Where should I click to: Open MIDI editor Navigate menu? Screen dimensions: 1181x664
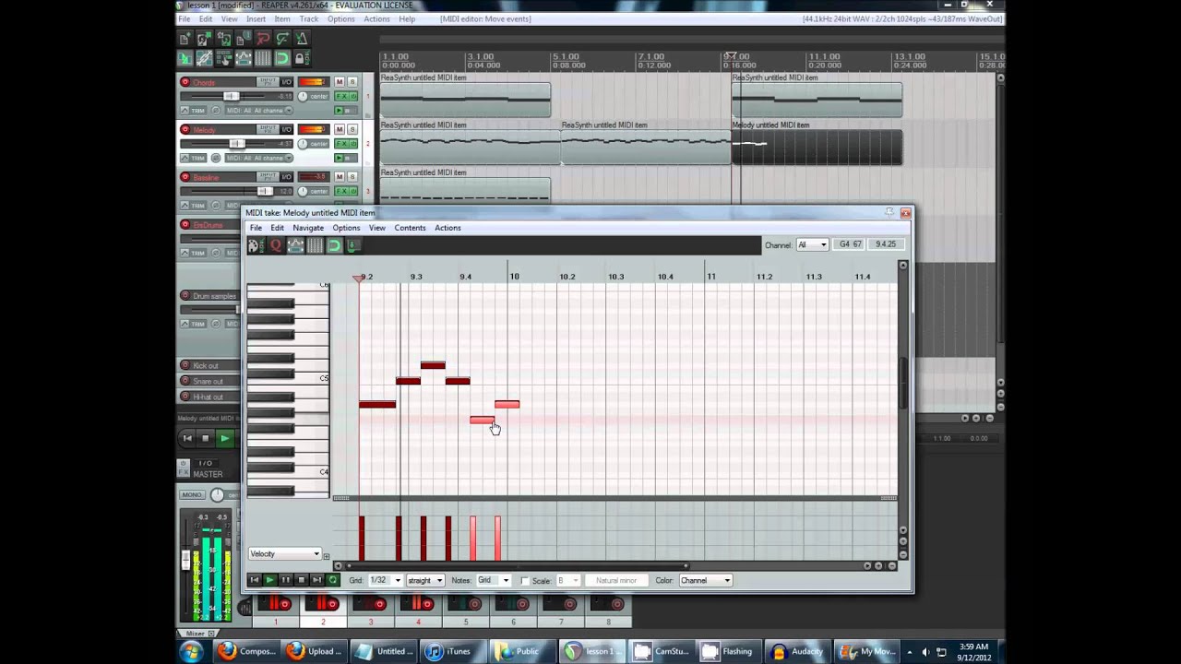(308, 228)
